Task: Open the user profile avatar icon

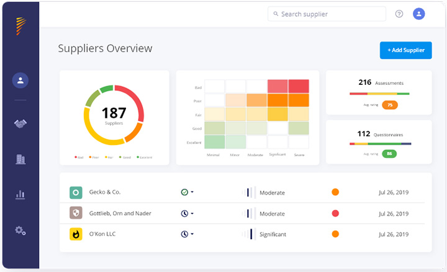Action: point(419,14)
